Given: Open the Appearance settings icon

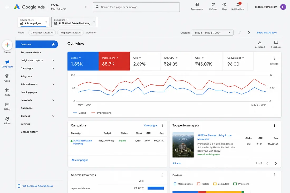Looking at the screenshot, I should [x=197, y=5].
